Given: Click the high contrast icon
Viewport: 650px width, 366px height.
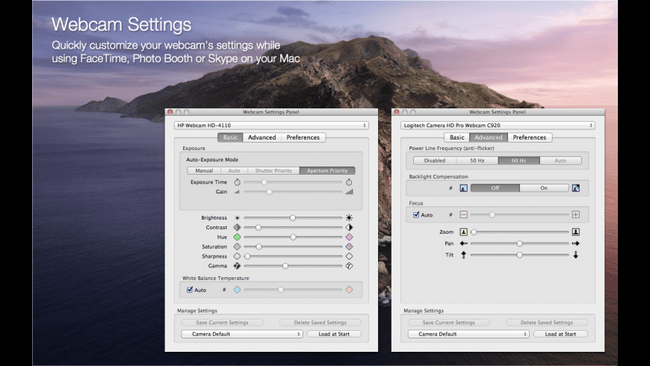Looking at the screenshot, I should pyautogui.click(x=349, y=227).
